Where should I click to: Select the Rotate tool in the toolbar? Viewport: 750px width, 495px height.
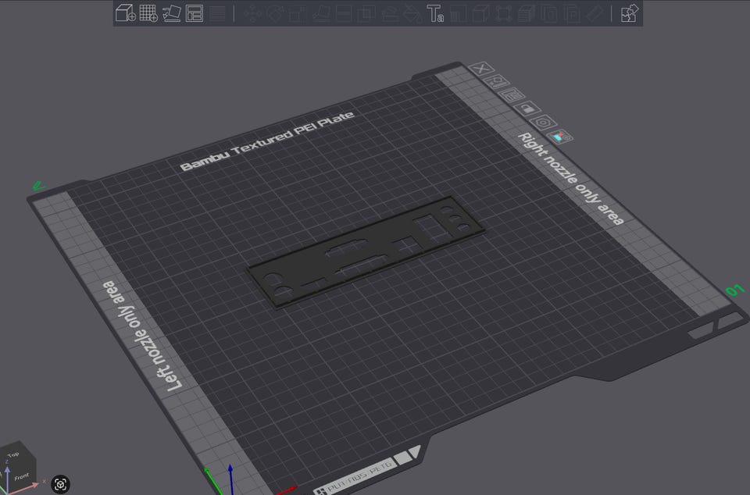274,13
